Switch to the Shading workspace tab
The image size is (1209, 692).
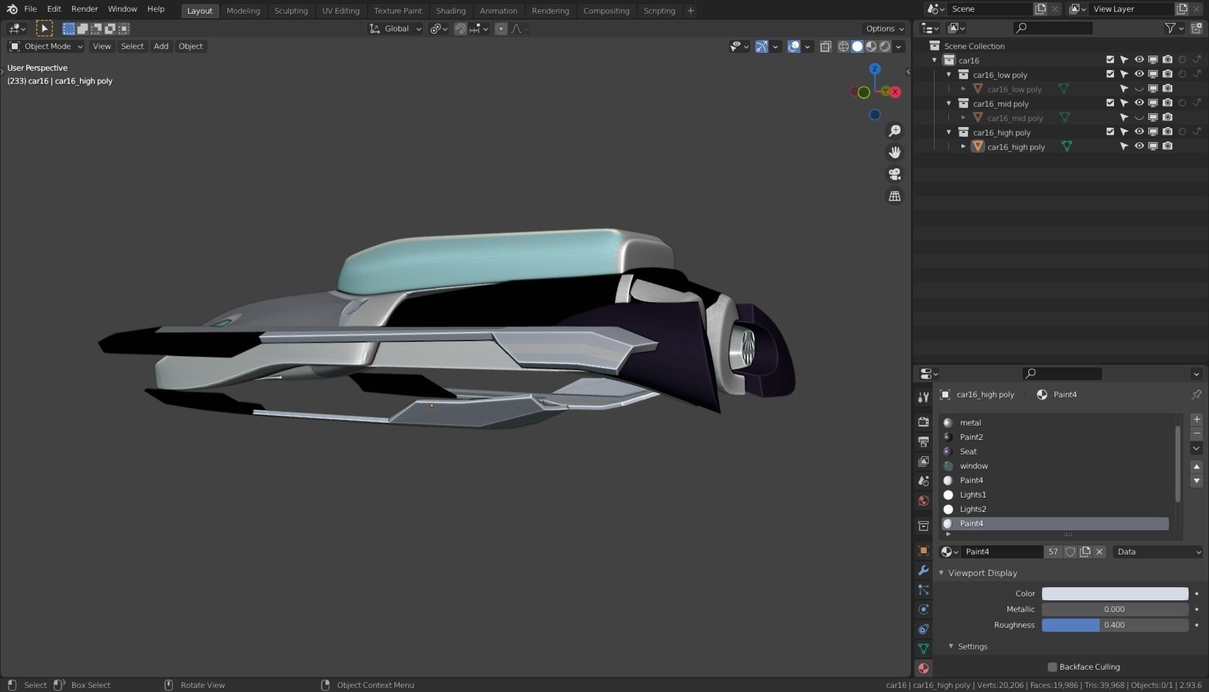451,10
